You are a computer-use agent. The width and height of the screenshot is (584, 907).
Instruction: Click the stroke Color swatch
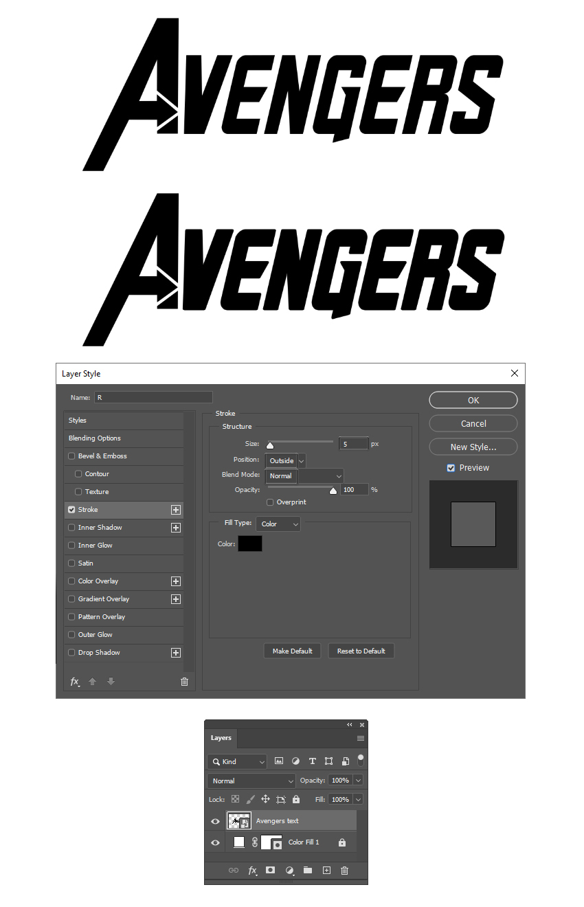coord(250,544)
